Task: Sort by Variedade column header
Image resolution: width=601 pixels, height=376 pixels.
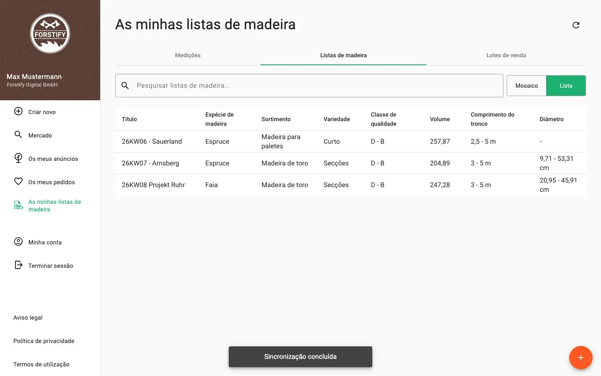Action: 337,119
